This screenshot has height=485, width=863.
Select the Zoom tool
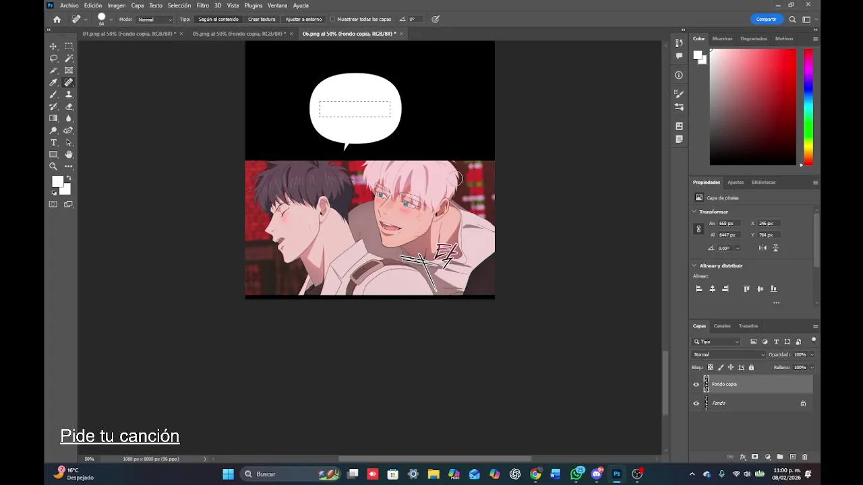pyautogui.click(x=53, y=166)
